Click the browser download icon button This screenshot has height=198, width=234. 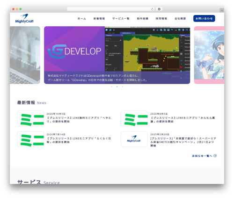(x=159, y=9)
